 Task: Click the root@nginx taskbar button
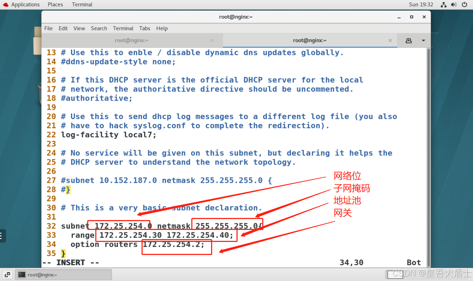click(x=64, y=275)
